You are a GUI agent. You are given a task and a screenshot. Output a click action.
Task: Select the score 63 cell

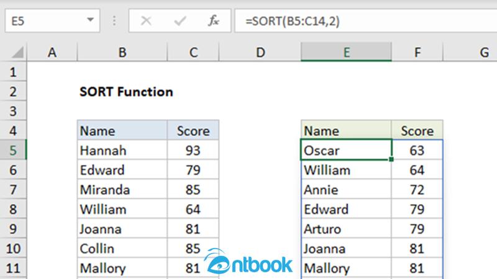[x=417, y=150]
